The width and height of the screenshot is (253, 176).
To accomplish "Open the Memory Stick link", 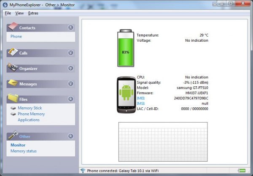I will [30, 108].
